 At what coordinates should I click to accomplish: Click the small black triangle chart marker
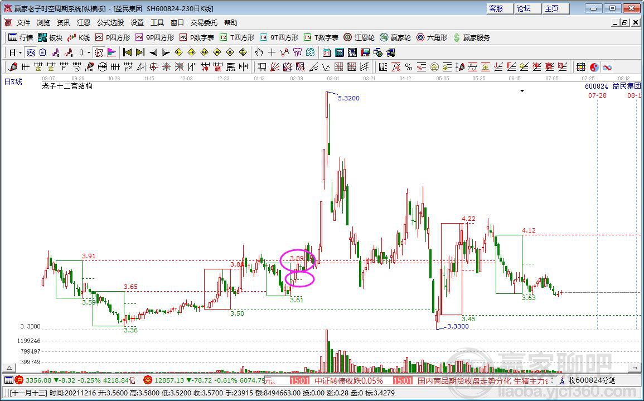(522, 91)
